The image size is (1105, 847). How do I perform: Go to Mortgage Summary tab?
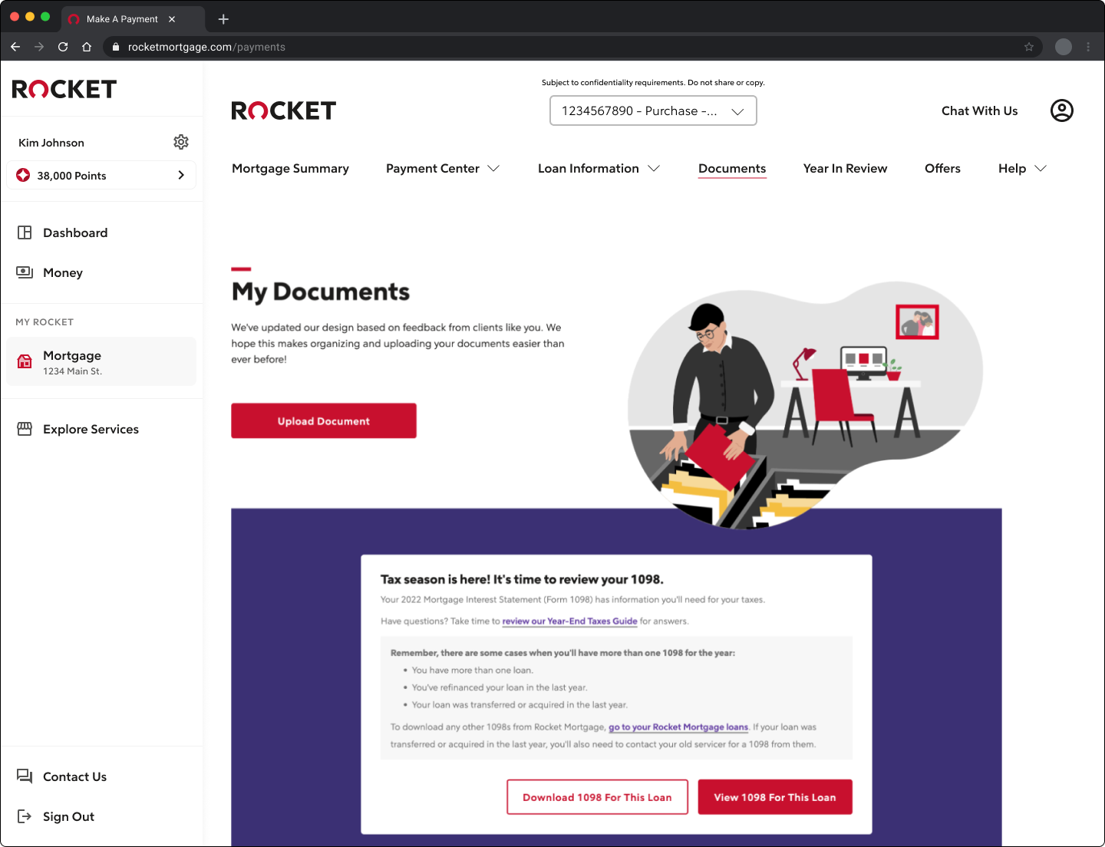point(290,168)
